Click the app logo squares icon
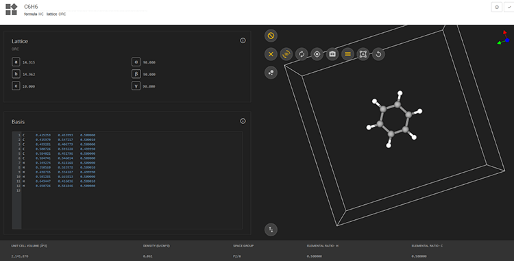 (12, 10)
